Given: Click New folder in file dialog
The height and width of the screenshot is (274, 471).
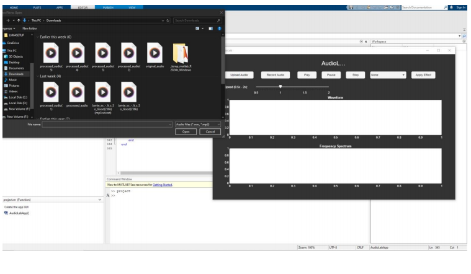Looking at the screenshot, I should point(29,29).
